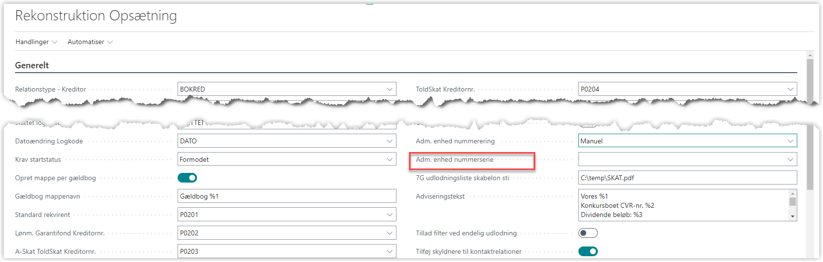Image resolution: width=823 pixels, height=262 pixels.
Task: Enable Tillad filter ved endelig udlodning
Action: [588, 233]
